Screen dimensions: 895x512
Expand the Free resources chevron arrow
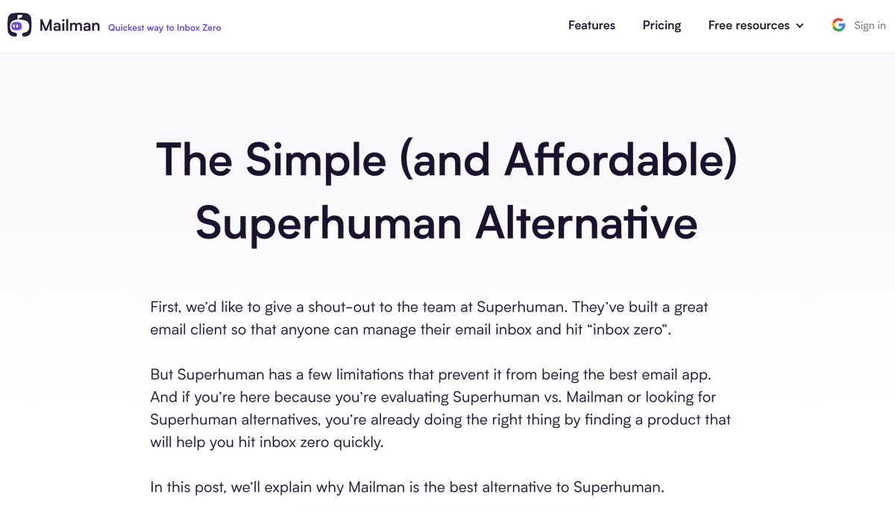pyautogui.click(x=800, y=26)
